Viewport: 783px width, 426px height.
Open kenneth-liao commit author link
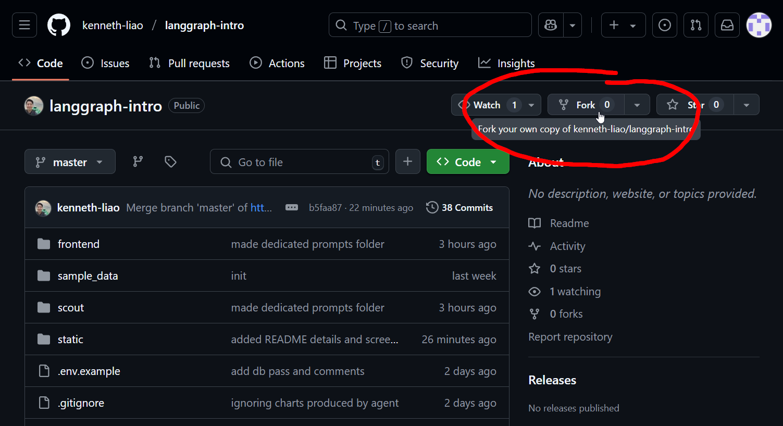point(88,207)
